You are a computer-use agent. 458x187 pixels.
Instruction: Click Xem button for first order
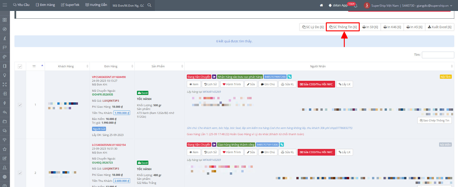(194, 84)
